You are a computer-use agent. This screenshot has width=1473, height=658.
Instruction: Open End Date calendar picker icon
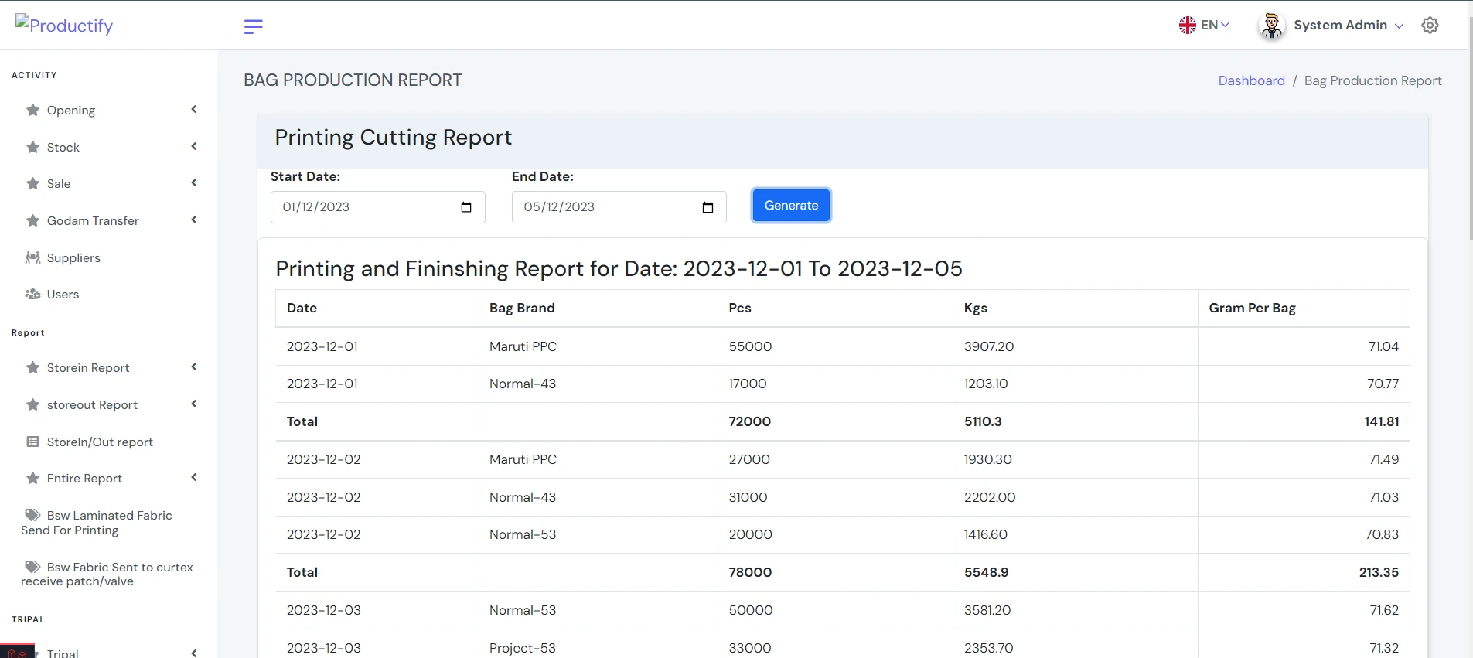[x=708, y=207]
